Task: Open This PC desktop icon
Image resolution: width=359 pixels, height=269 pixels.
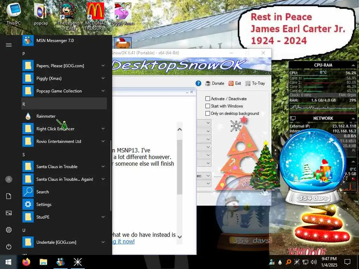Action: pos(14,14)
